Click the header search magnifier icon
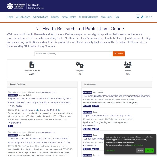The image size is (157, 157). [x=138, y=17]
